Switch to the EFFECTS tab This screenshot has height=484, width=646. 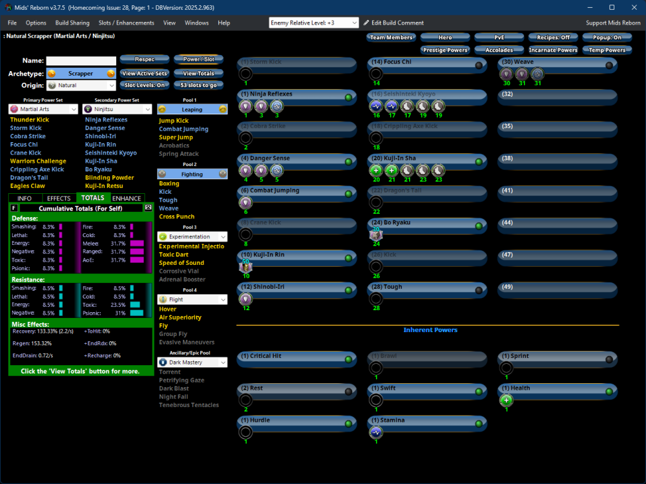click(x=59, y=198)
